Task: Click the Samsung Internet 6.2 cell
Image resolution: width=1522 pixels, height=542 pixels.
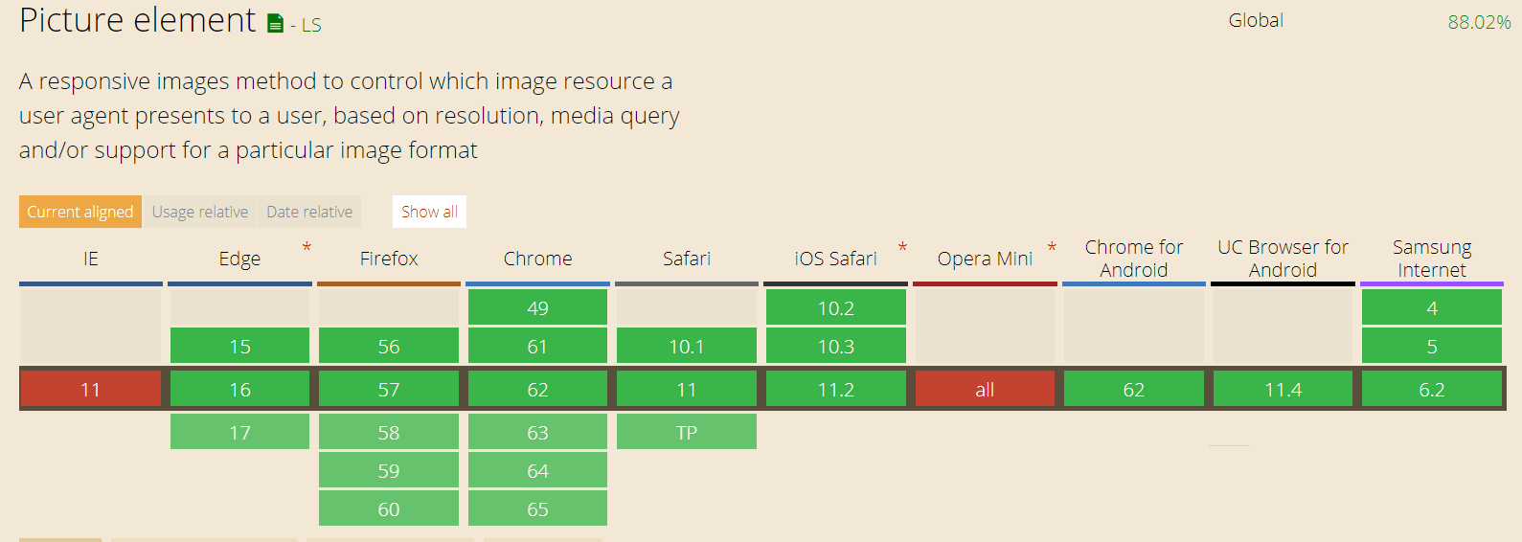Action: 1432,390
